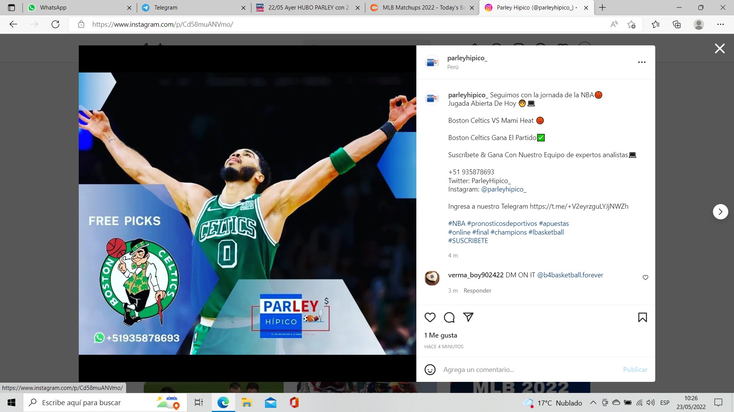Open the #SUSCRIBETE hashtag
The height and width of the screenshot is (412, 734).
(x=468, y=241)
